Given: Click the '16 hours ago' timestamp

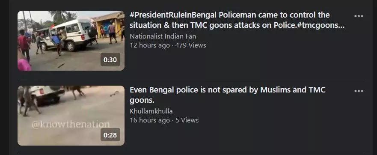Looking at the screenshot, I should [149, 120].
